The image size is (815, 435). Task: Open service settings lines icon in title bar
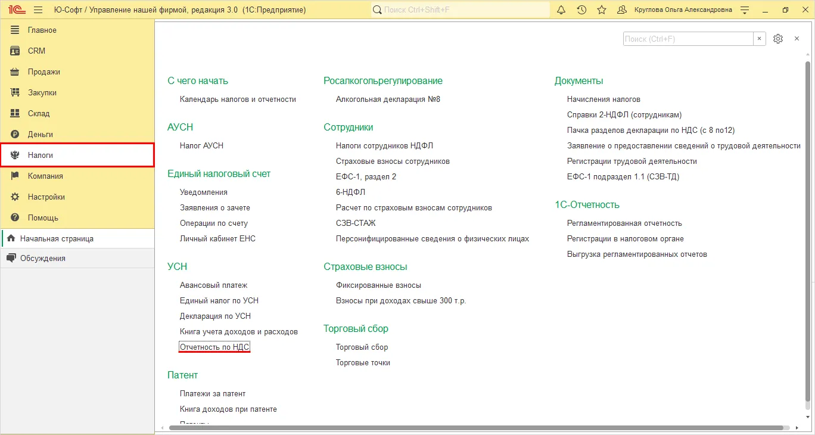pyautogui.click(x=745, y=10)
